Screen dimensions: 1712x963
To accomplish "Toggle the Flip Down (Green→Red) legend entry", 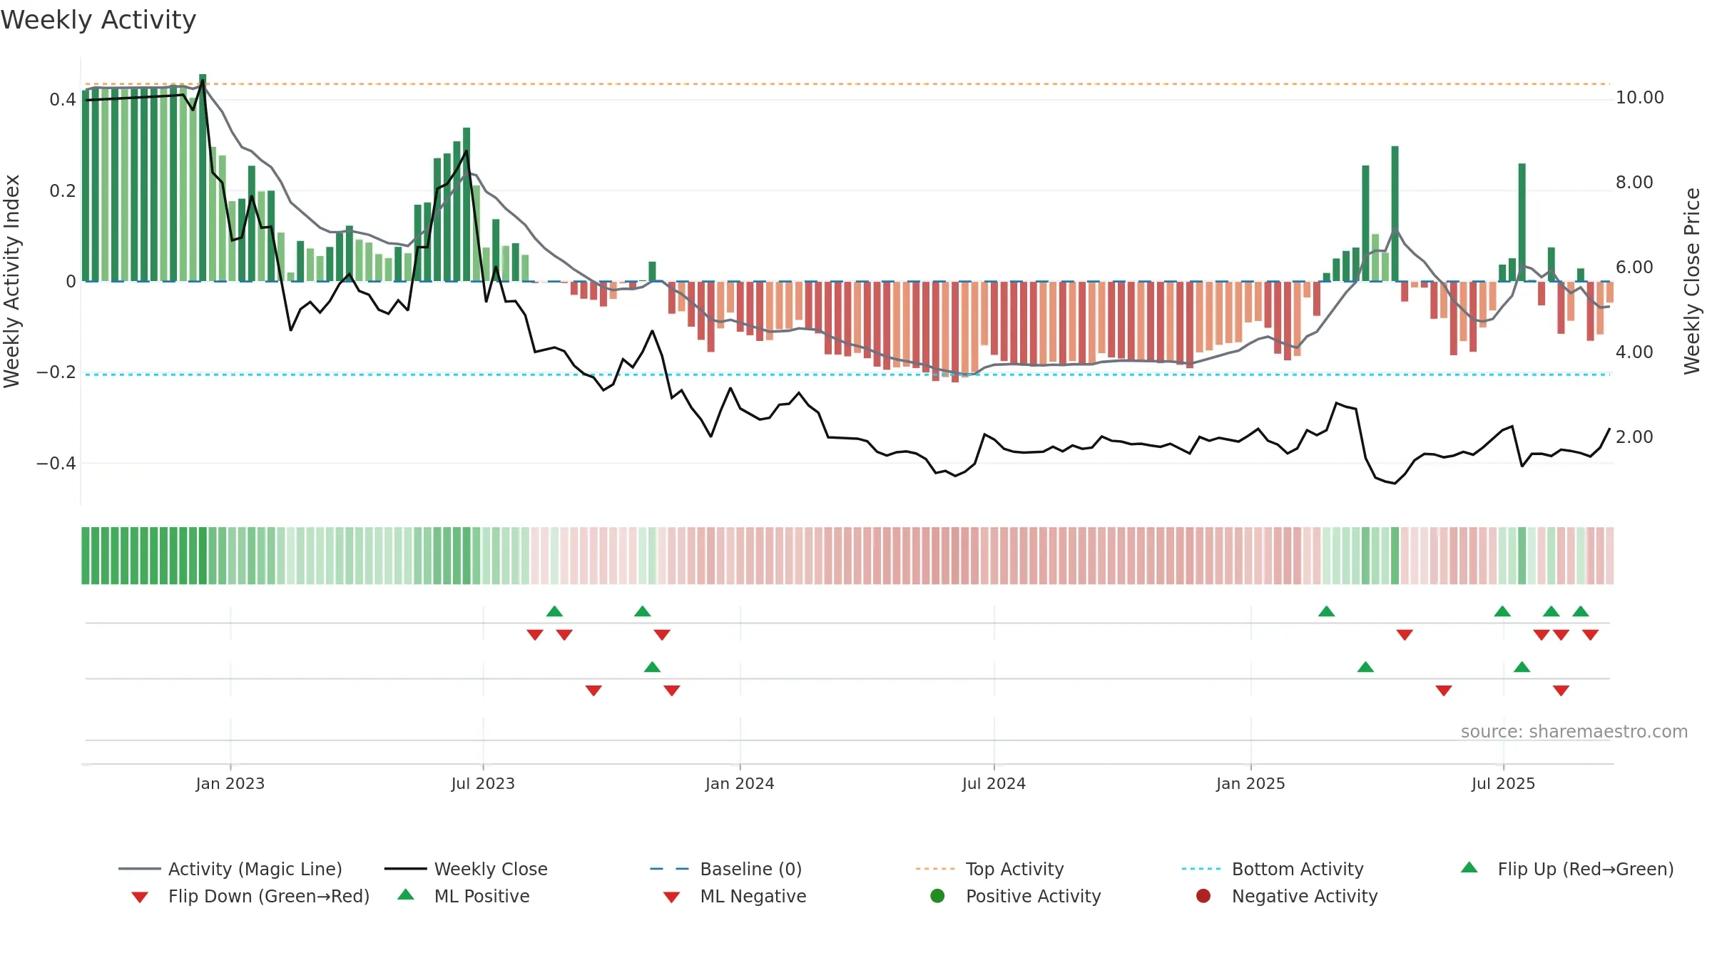I will (x=250, y=896).
